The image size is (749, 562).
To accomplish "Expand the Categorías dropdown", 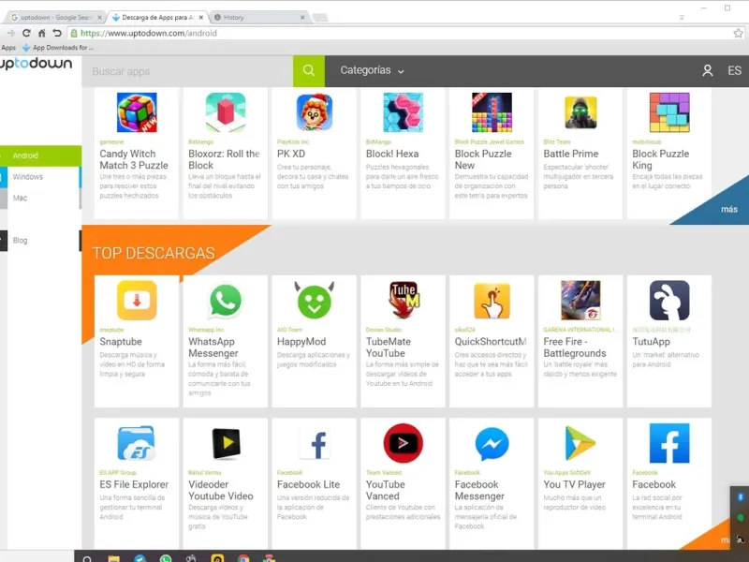I will pos(372,70).
